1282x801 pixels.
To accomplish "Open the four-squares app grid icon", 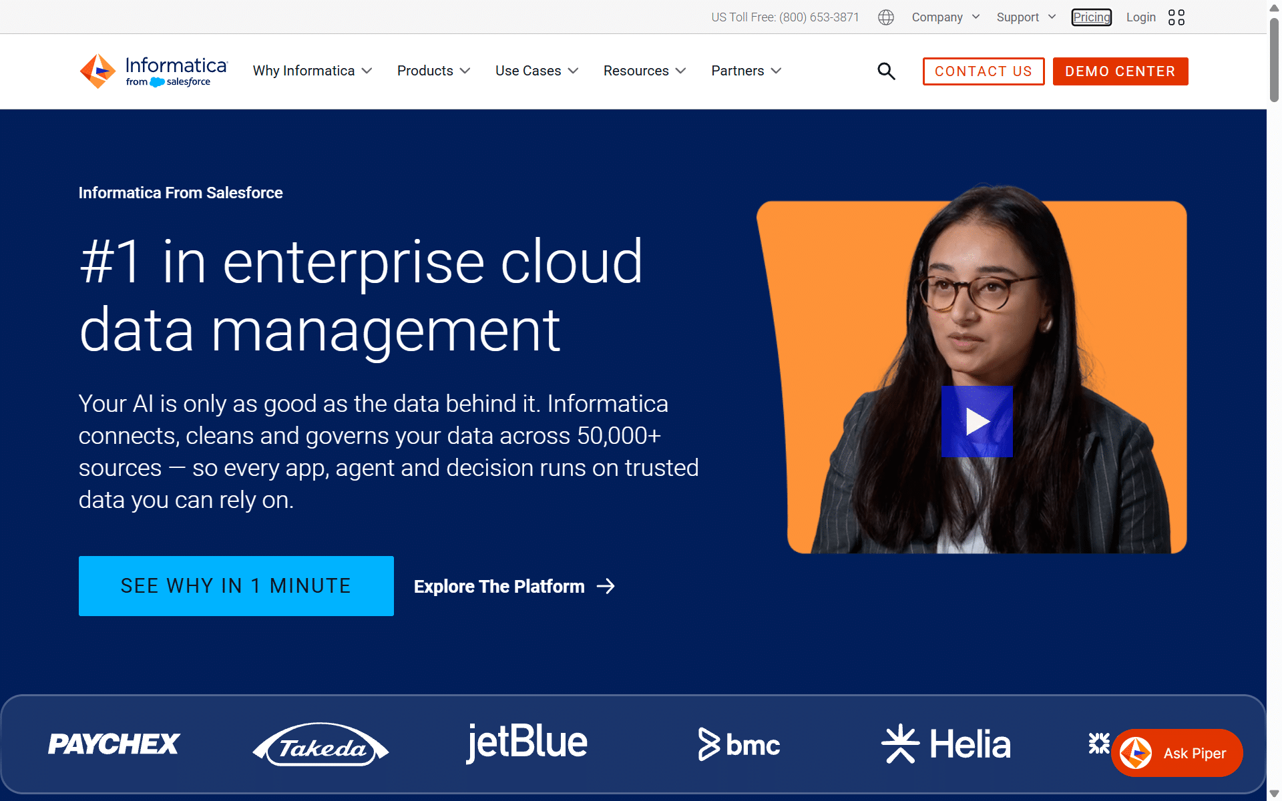I will click(1177, 17).
